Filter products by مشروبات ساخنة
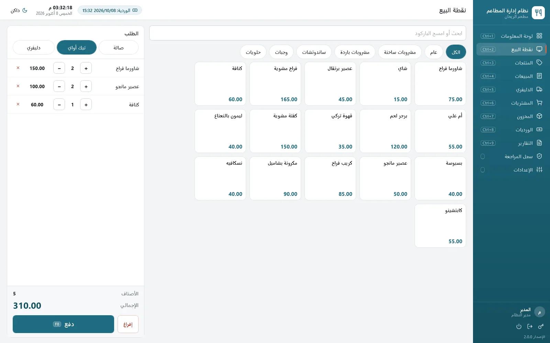 pos(400,52)
